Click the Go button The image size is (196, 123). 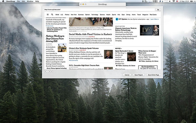(x=158, y=10)
